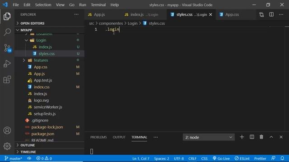289x162 pixels.
Task: Open Source Control view with 13 changes
Action: pyautogui.click(x=7, y=48)
